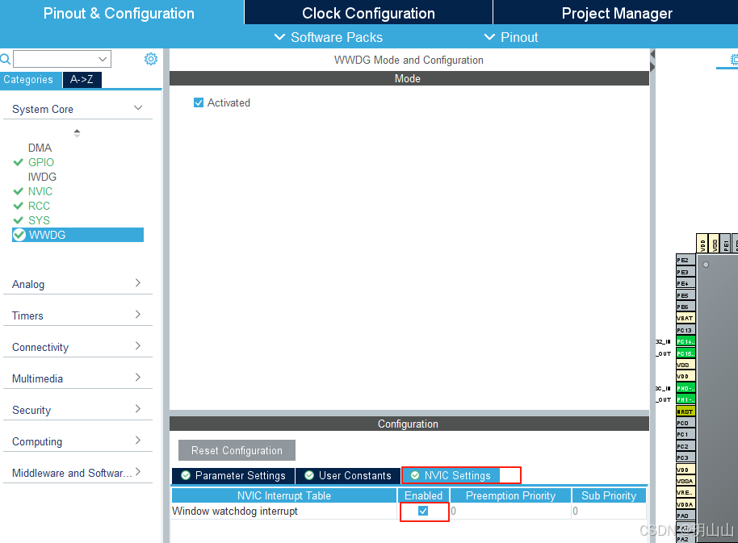Click the Preemption Priority value cell

pyautogui.click(x=510, y=511)
